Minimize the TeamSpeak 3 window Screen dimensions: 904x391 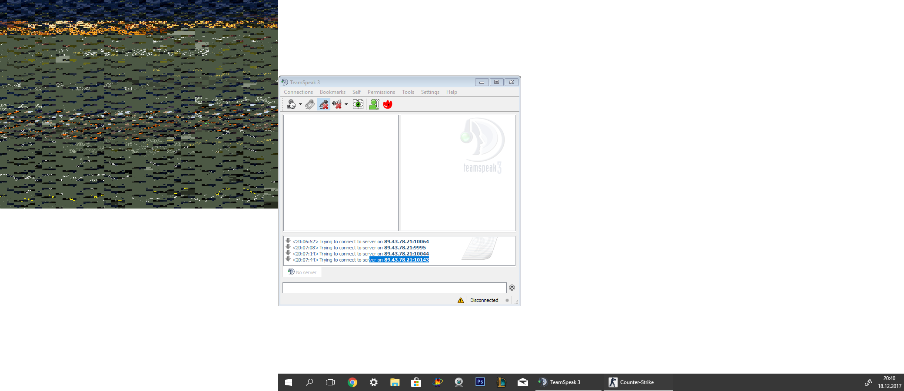(482, 82)
